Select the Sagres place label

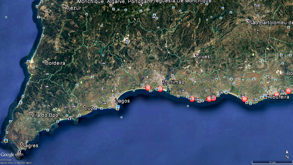point(30,146)
